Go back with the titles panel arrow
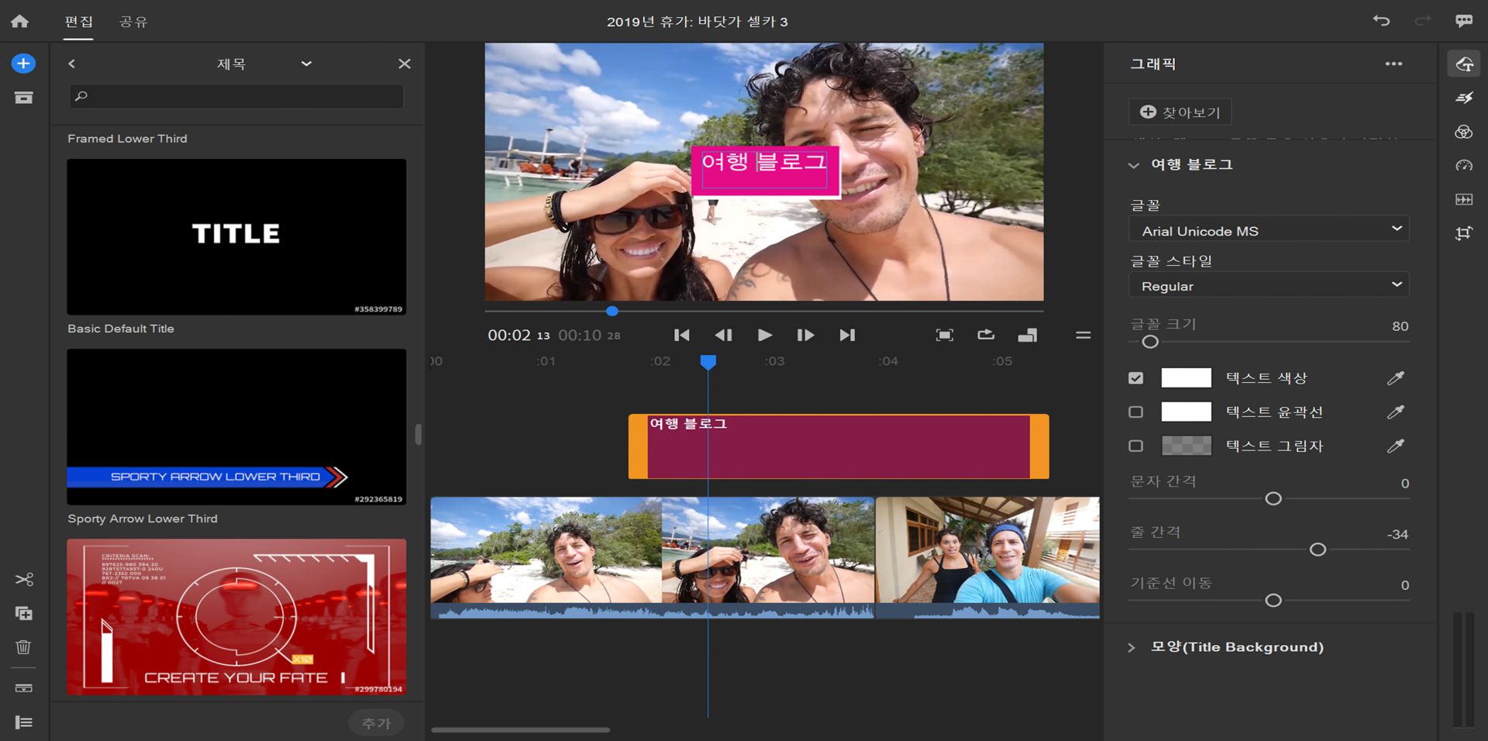1488x741 pixels. [x=71, y=64]
